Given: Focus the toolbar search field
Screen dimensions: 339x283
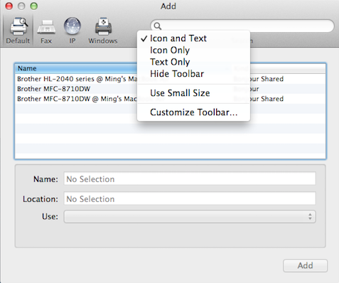Looking at the screenshot, I should (242, 26).
